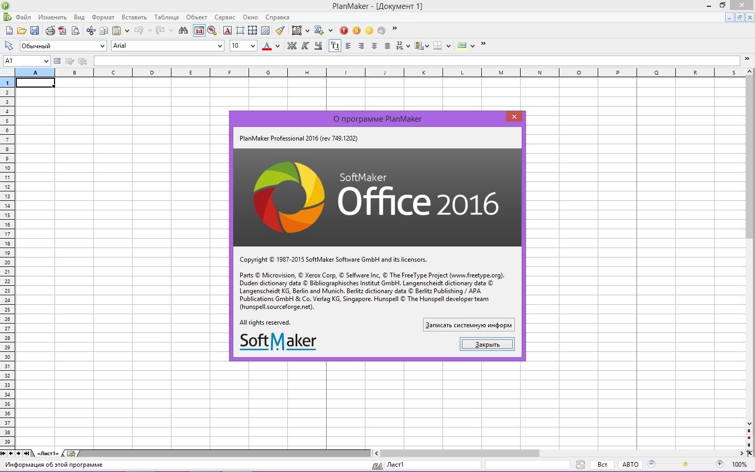This screenshot has height=472, width=755.
Task: Paste with the clipboard icon
Action: [x=117, y=30]
